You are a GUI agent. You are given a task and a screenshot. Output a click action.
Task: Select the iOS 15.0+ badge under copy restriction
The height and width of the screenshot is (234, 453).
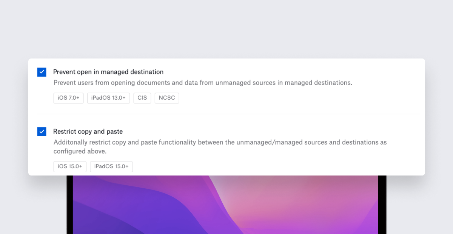coord(70,166)
